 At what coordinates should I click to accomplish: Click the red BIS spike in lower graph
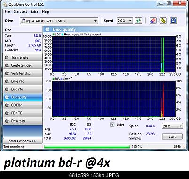pyautogui.click(x=163, y=101)
